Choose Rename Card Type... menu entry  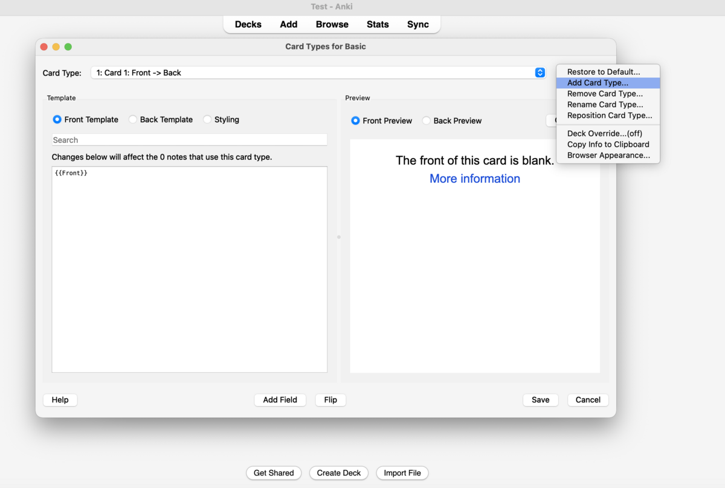608,104
